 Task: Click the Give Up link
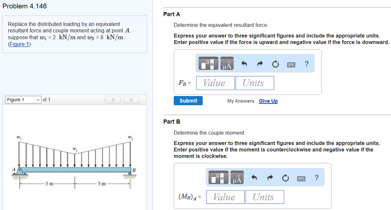coord(268,101)
